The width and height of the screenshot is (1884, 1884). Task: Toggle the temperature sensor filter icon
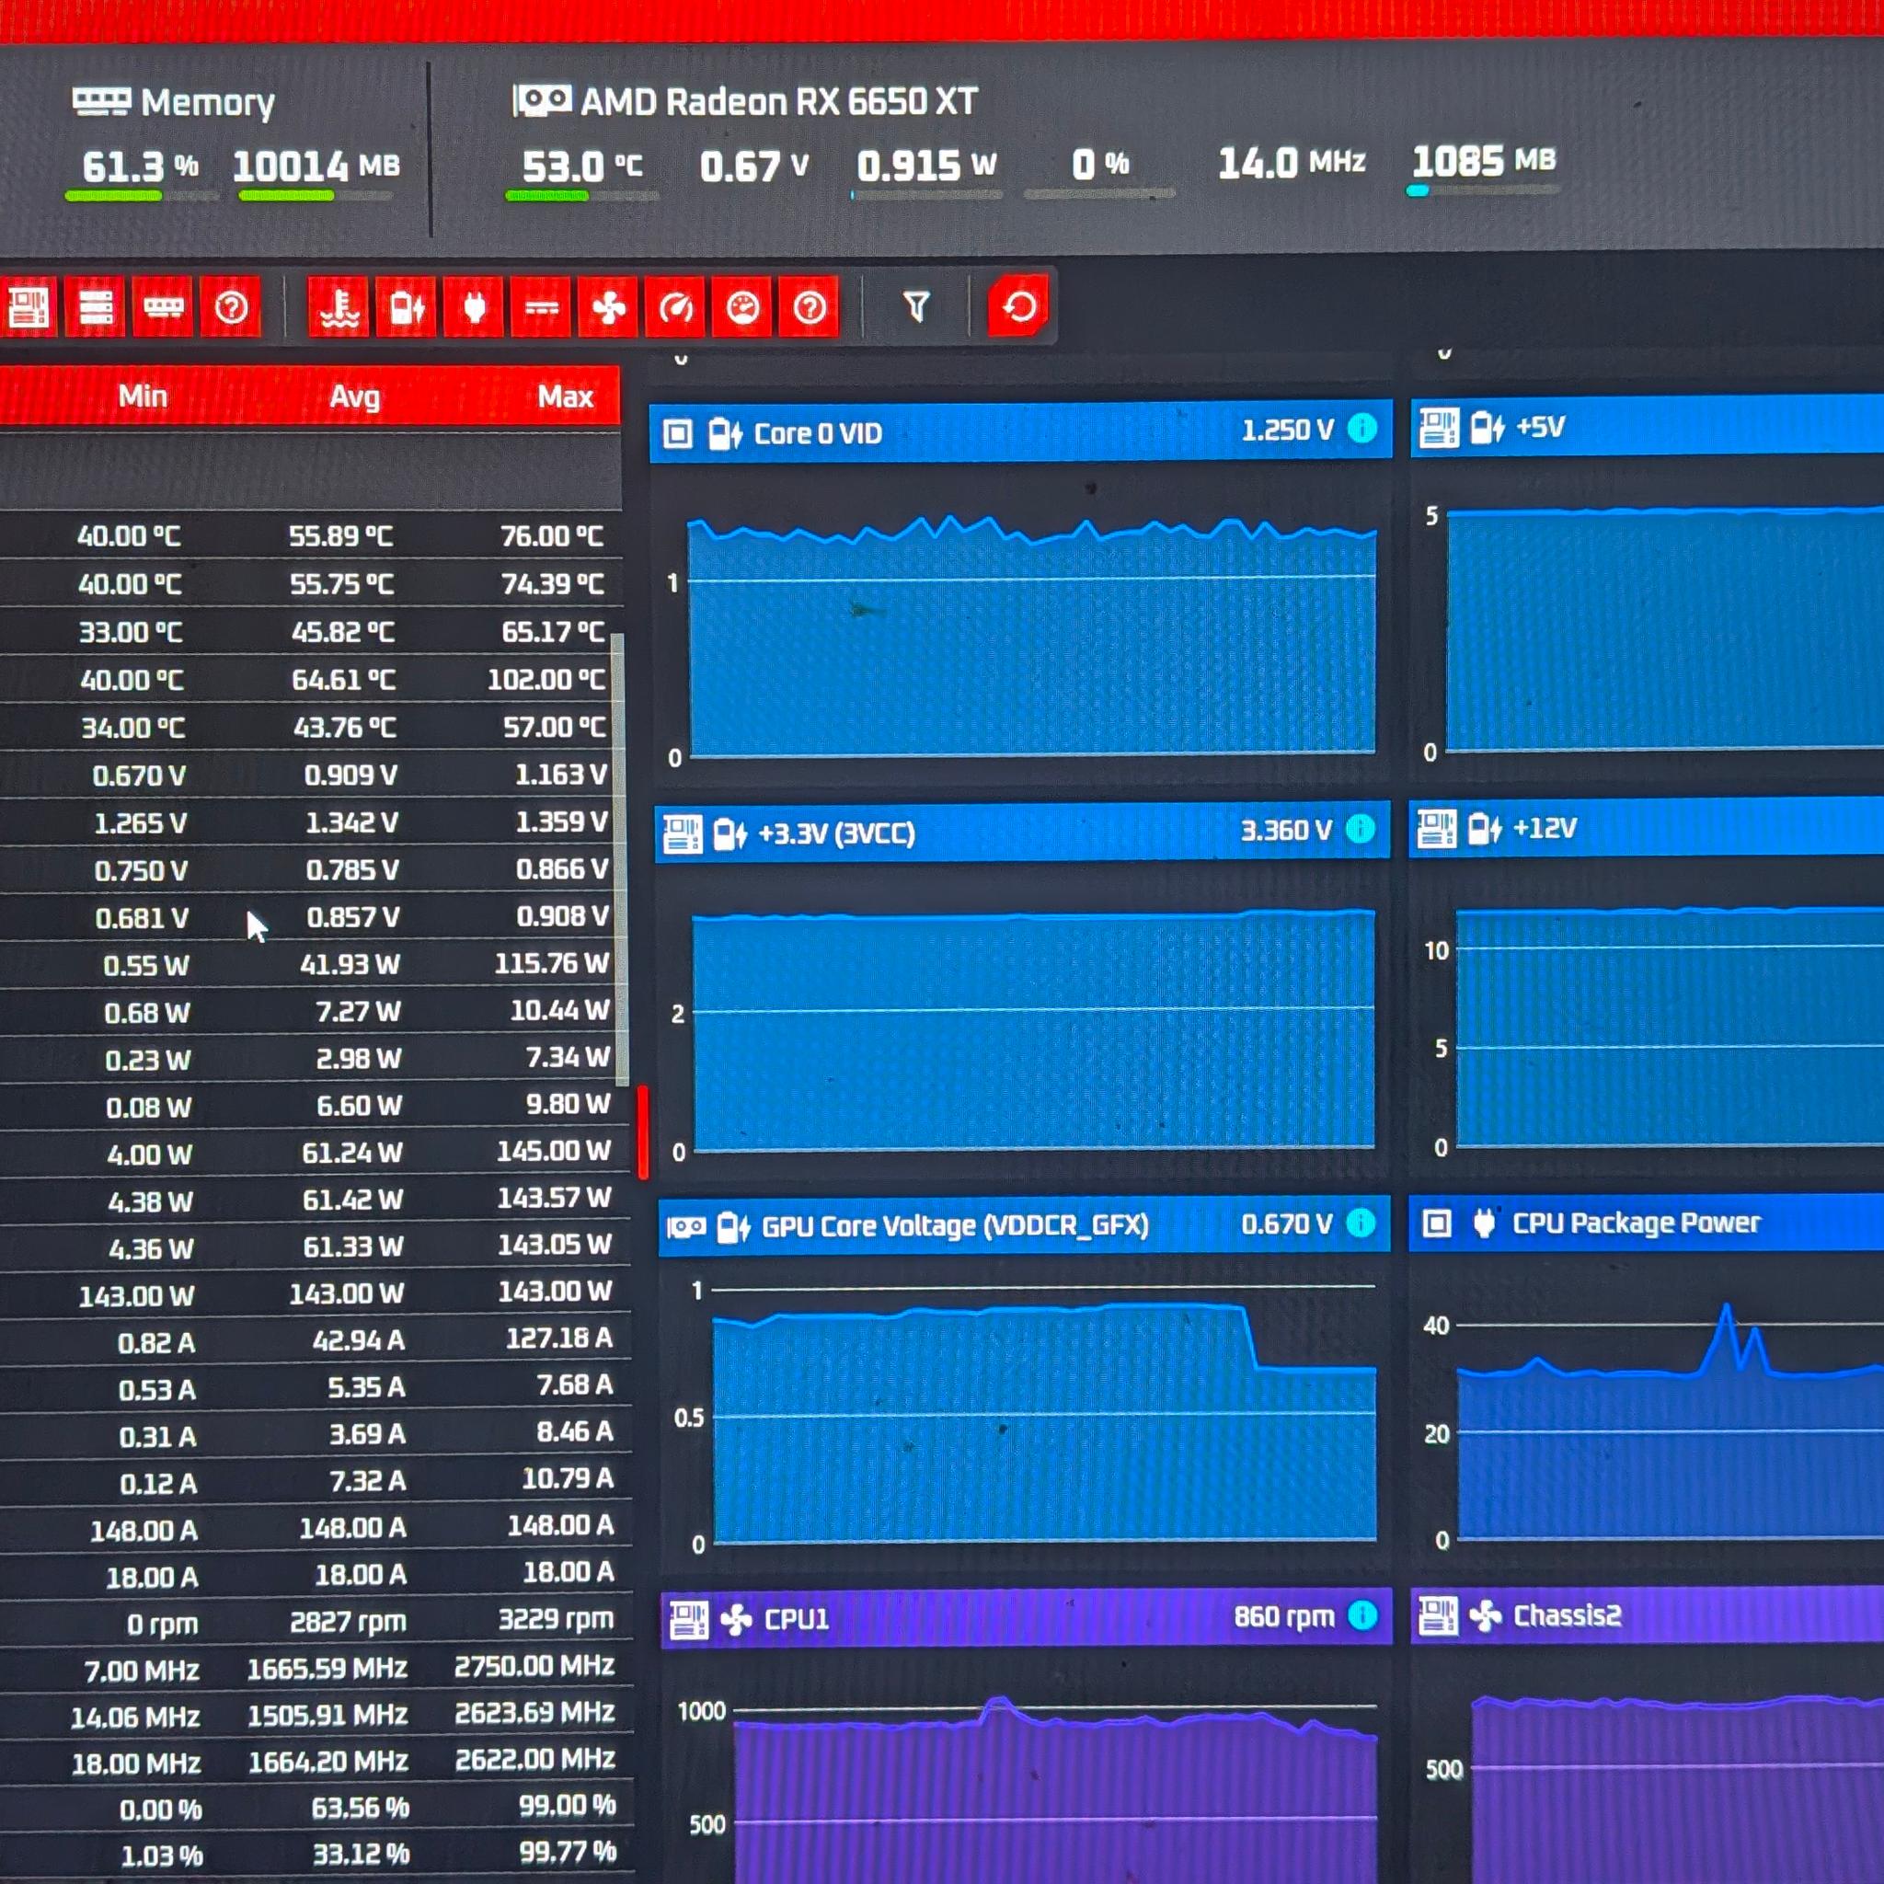(339, 308)
